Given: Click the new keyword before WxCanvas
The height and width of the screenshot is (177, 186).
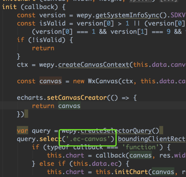Looking at the screenshot, I should pos(79,81).
